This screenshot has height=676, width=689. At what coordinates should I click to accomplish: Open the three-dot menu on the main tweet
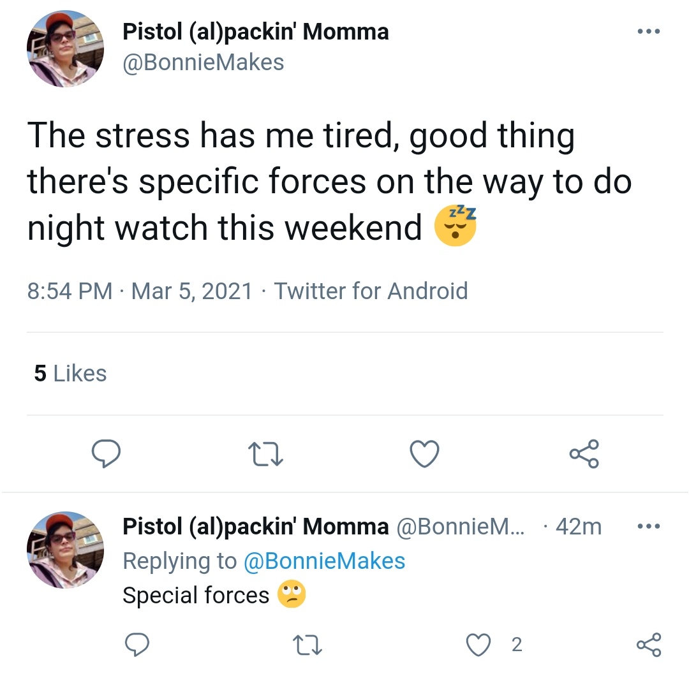tap(649, 31)
